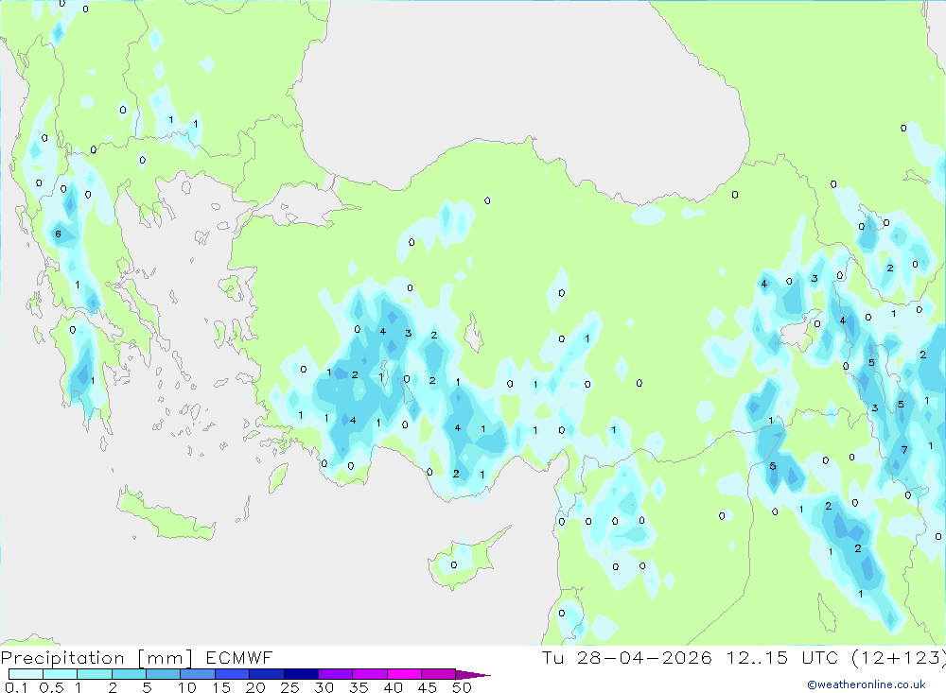
Task: Pick the 15–20 mm legend swatch
Action: [232, 674]
